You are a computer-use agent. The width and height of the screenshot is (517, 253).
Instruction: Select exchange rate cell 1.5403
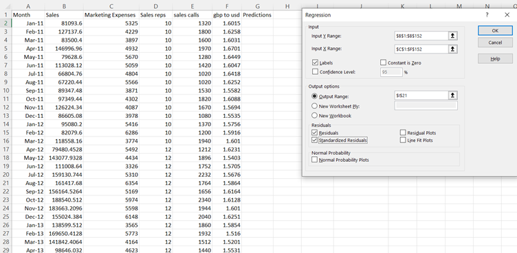coord(227,158)
